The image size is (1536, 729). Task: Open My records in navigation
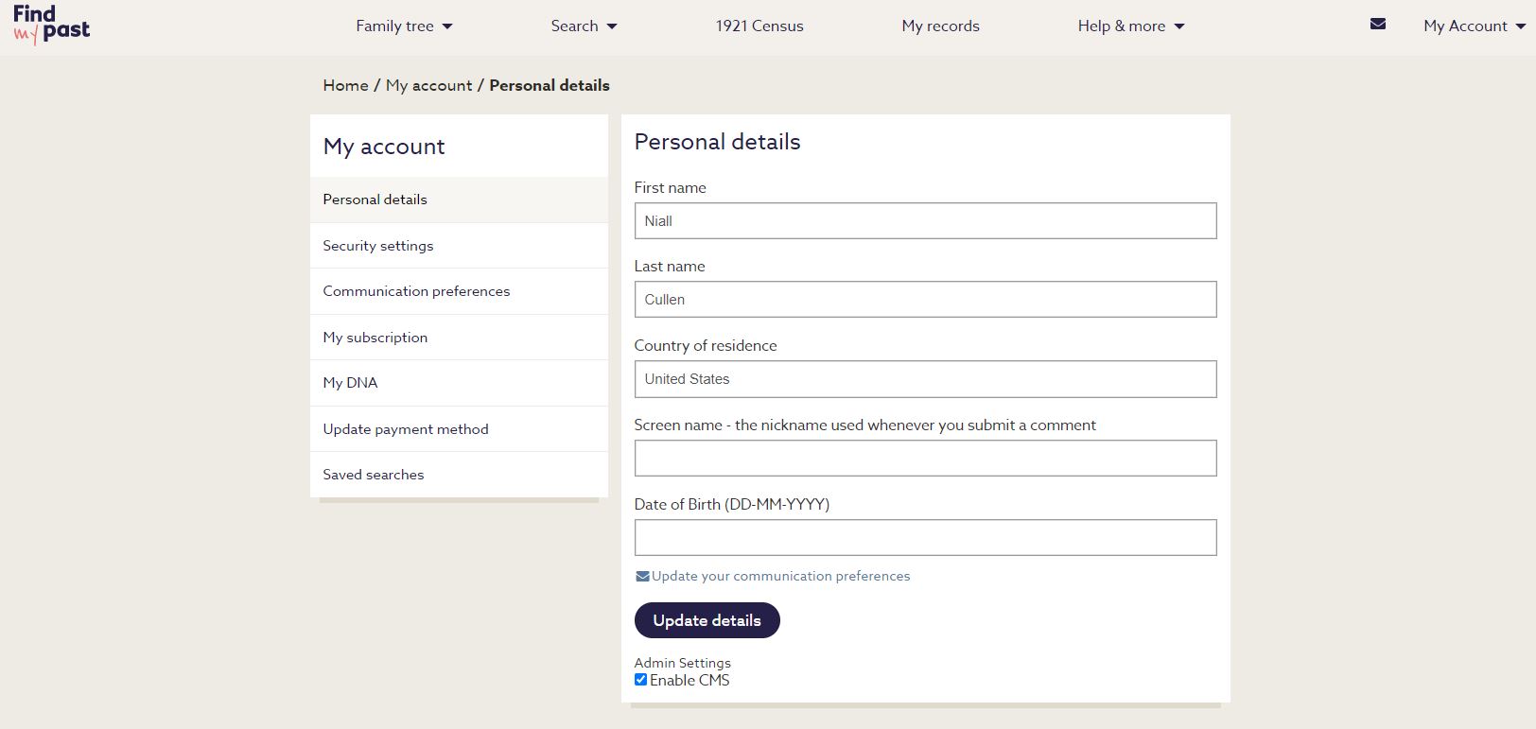pyautogui.click(x=940, y=26)
